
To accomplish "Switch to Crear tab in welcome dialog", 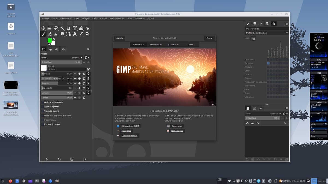I will 191,44.
